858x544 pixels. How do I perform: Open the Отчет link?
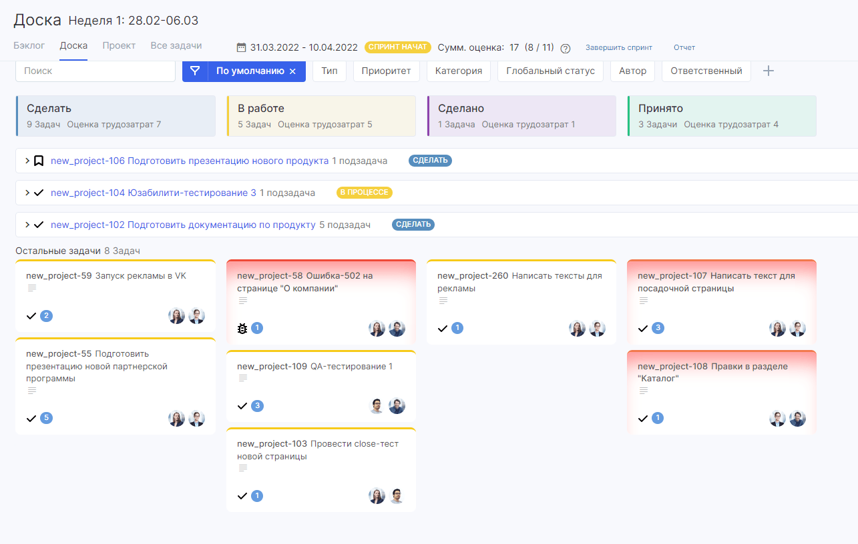pos(684,47)
